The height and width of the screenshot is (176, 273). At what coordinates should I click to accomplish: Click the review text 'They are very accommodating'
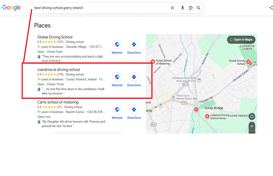[72, 59]
